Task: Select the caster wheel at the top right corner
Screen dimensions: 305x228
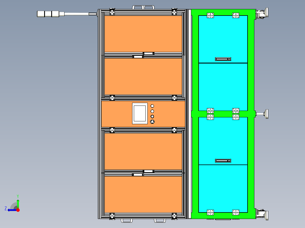Action: (262, 14)
